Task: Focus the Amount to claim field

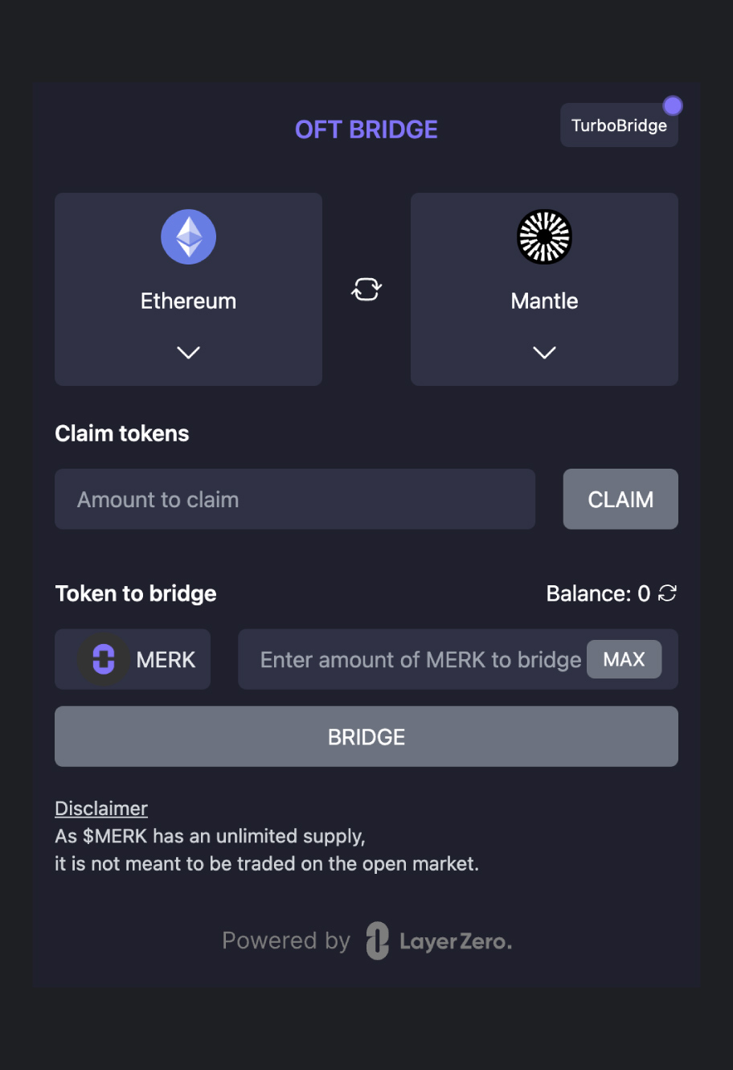Action: pyautogui.click(x=295, y=499)
